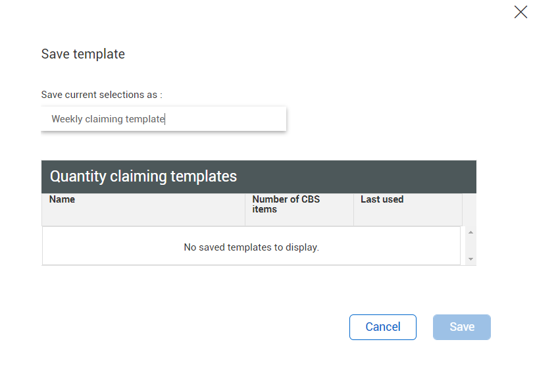The width and height of the screenshot is (533, 369).
Task: Click the blank header cell above the scrollbar
Action: [x=469, y=209]
